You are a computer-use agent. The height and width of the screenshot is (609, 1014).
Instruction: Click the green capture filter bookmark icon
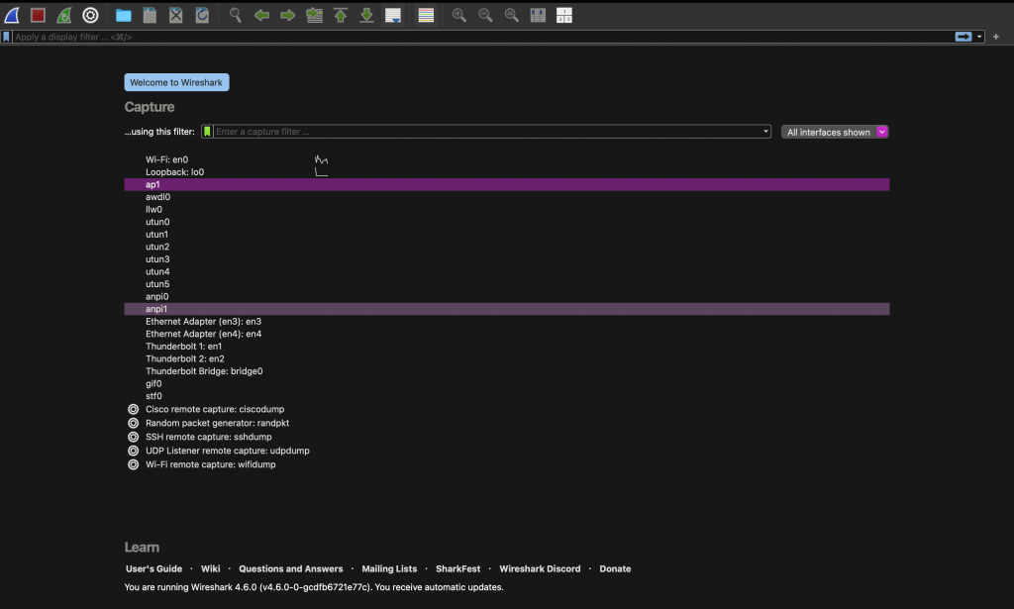pos(207,132)
